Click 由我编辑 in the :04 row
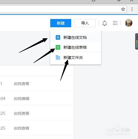The image size is (138, 139). click(x=22, y=99)
